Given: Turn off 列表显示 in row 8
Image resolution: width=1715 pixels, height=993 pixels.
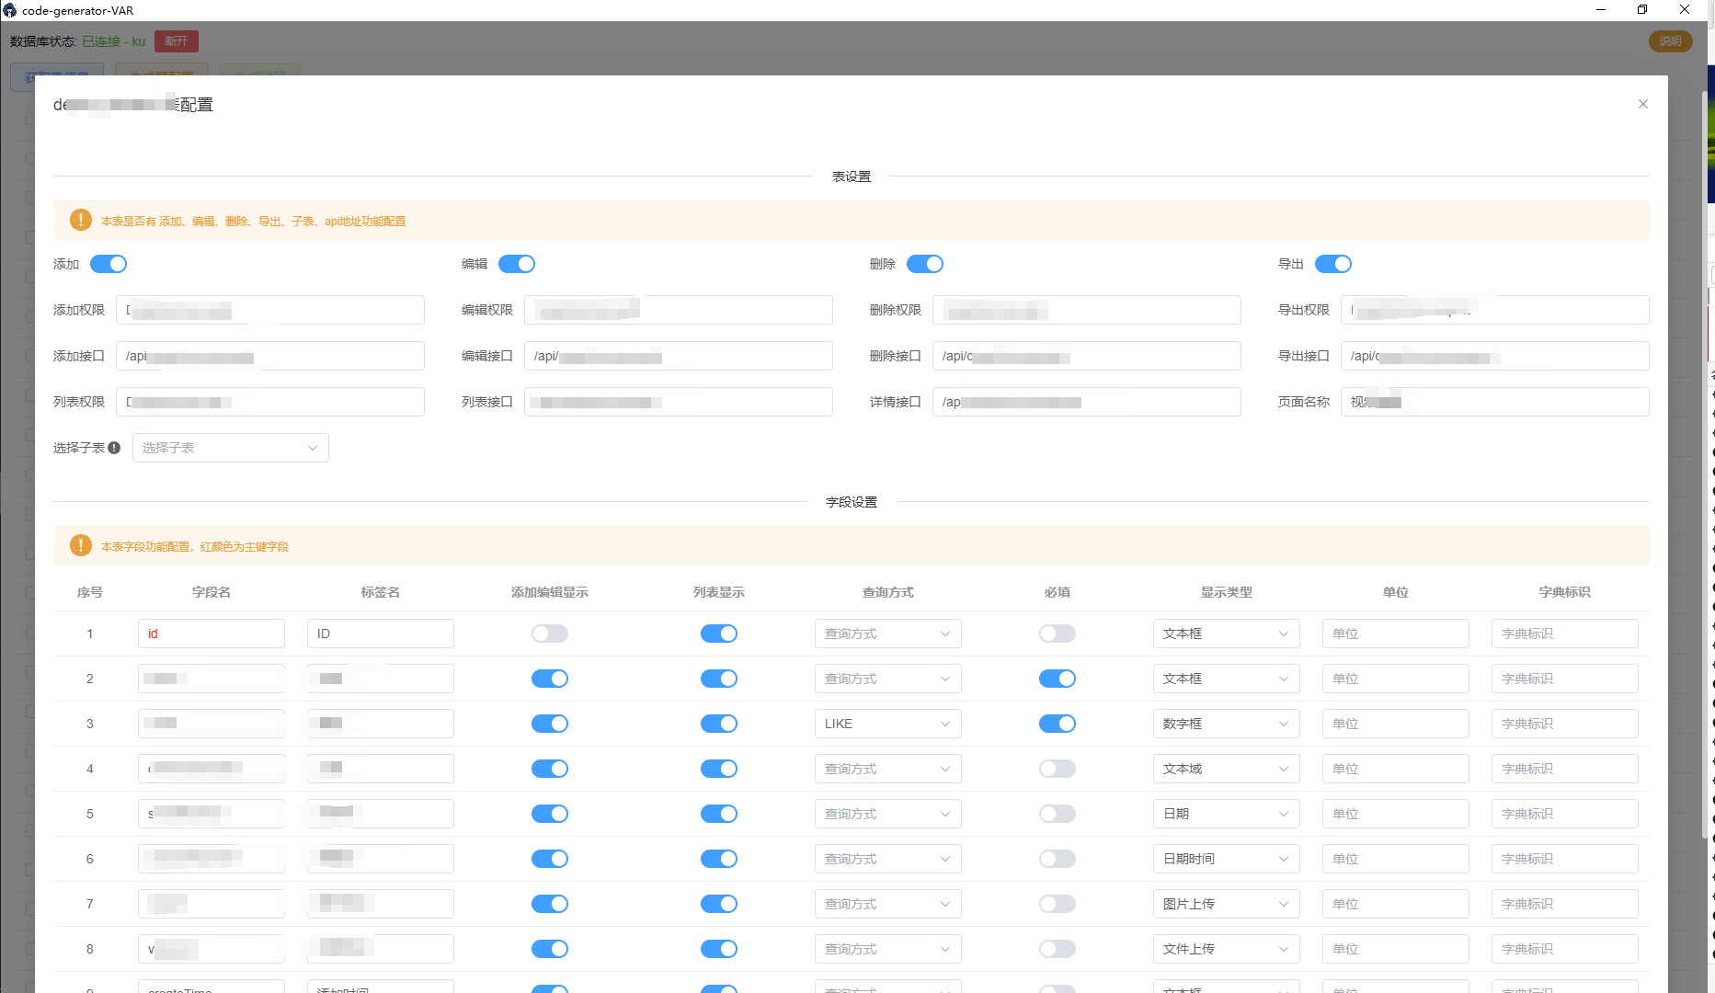Looking at the screenshot, I should [x=719, y=949].
